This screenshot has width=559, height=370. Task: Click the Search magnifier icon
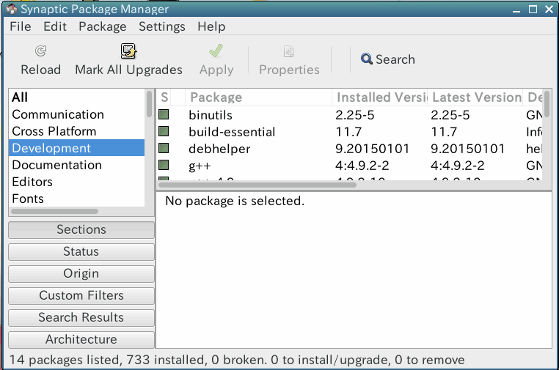click(x=367, y=59)
